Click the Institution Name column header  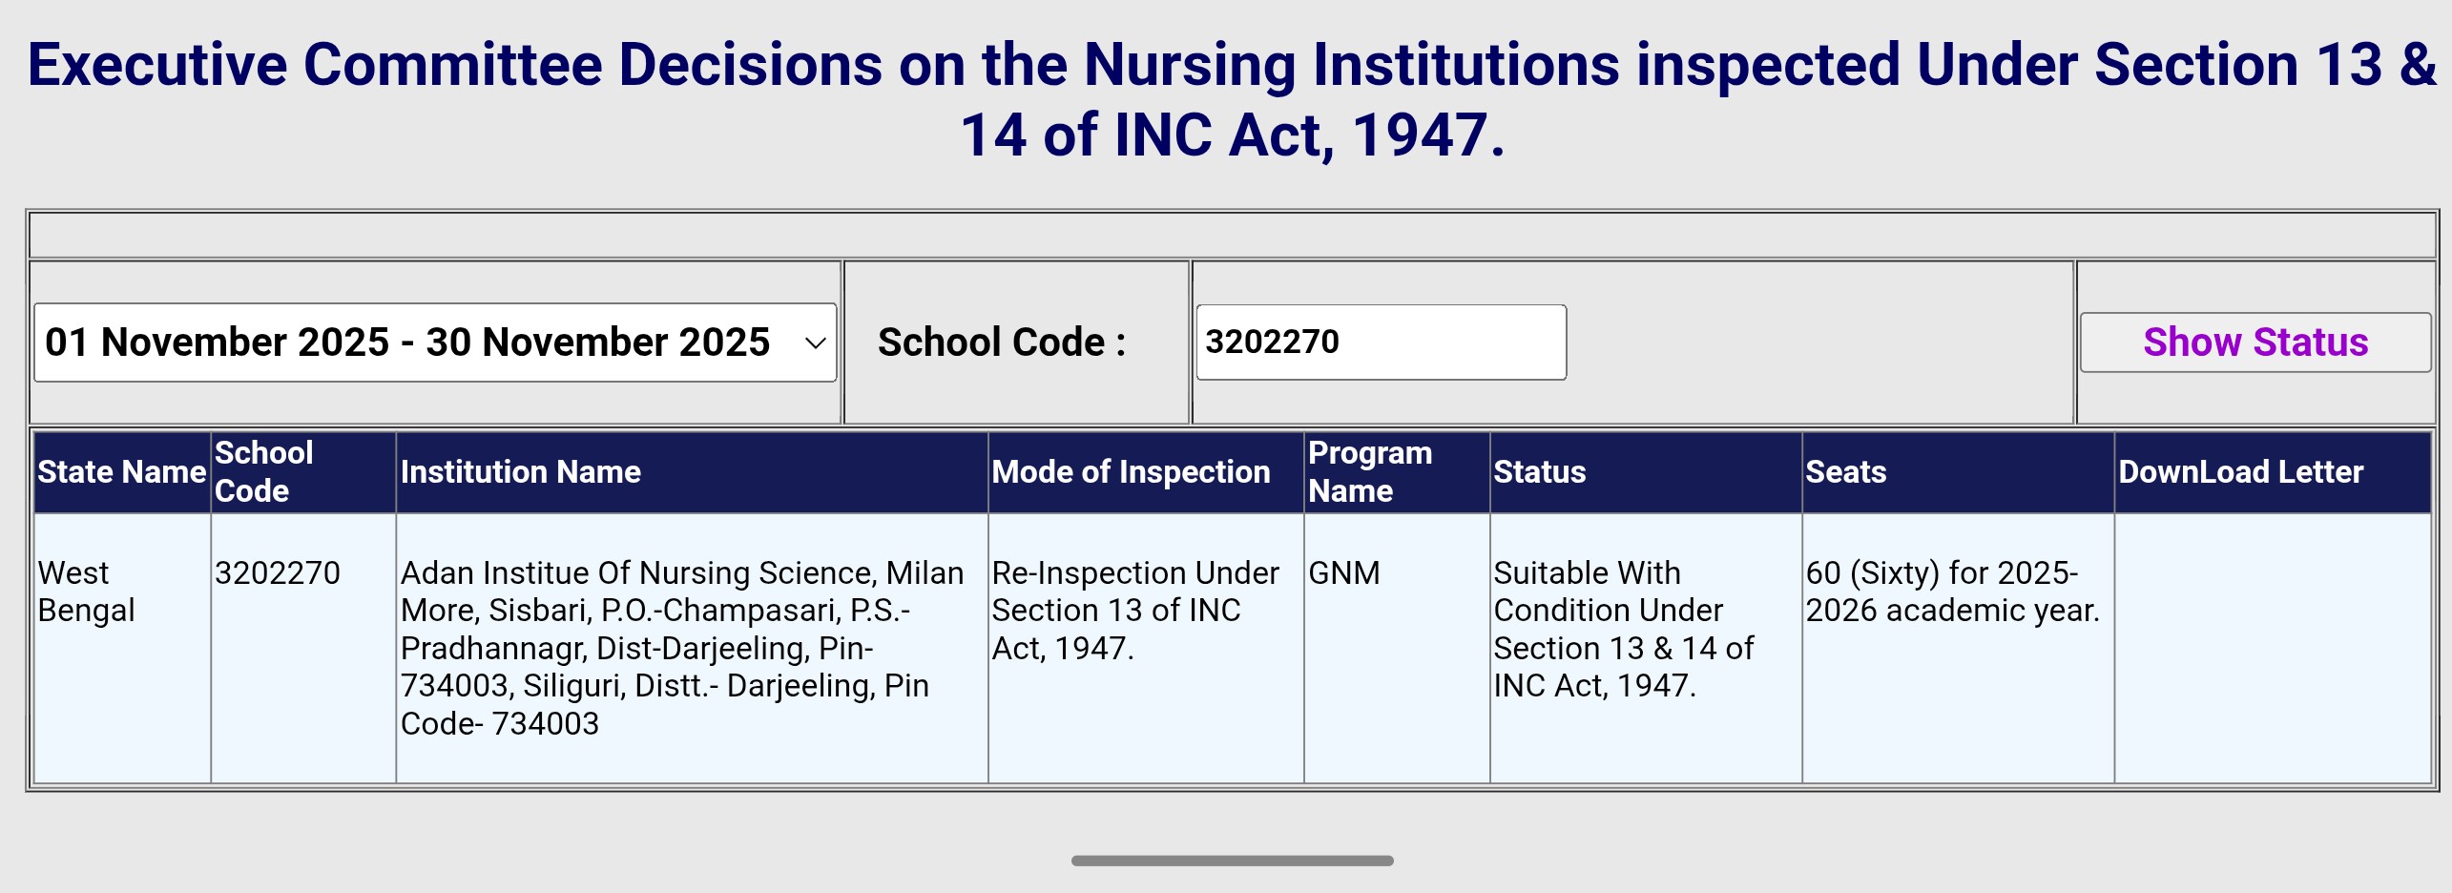click(x=521, y=472)
